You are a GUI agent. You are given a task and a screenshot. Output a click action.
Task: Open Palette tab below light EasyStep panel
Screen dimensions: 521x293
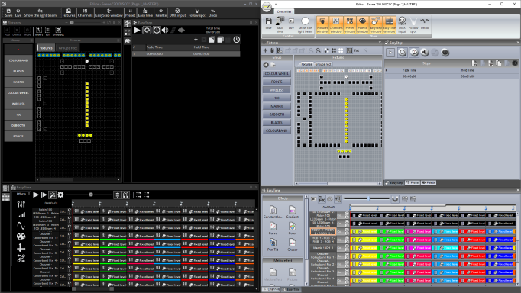(429, 183)
